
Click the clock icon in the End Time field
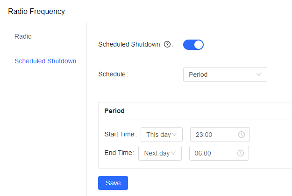240,153
